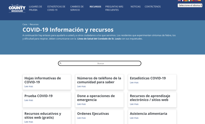Click the Saint Louis County Missouri logo
Screen dimensions: 205x124
17,8
